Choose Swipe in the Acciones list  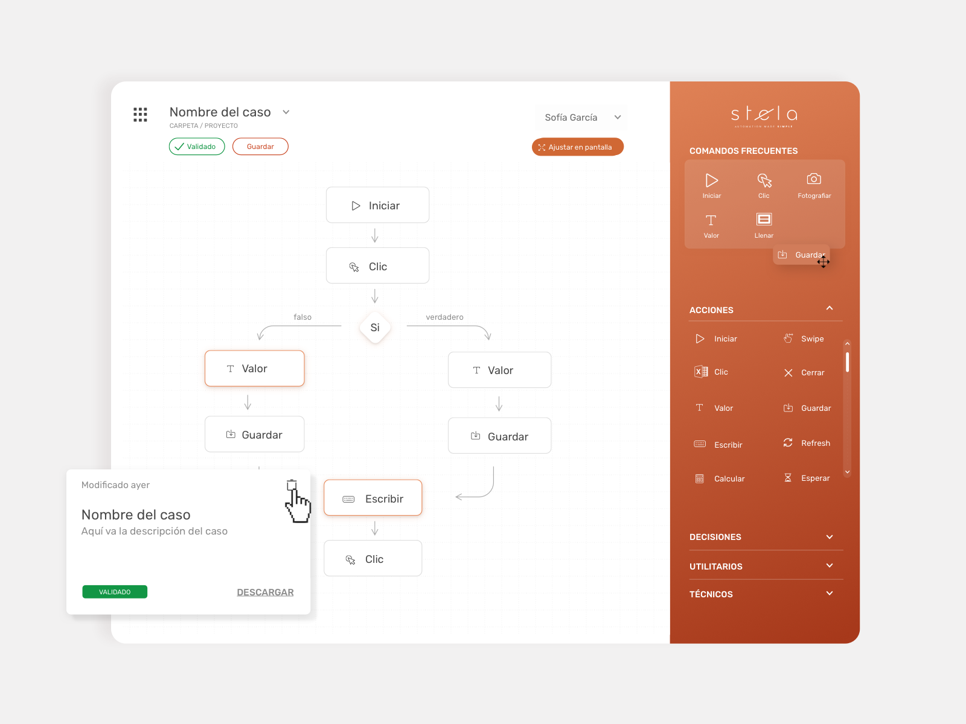804,339
